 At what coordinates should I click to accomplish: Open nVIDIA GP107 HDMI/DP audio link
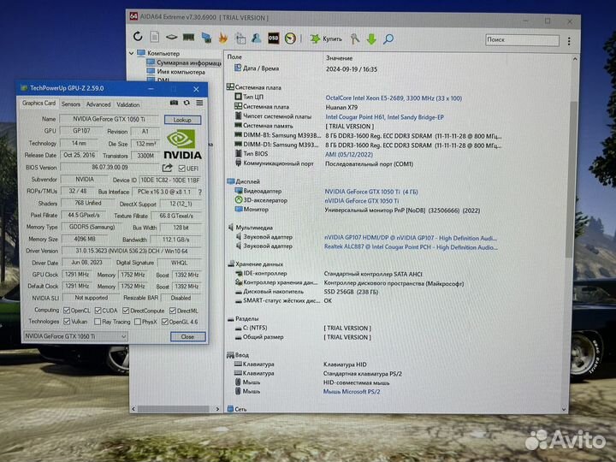tap(411, 238)
